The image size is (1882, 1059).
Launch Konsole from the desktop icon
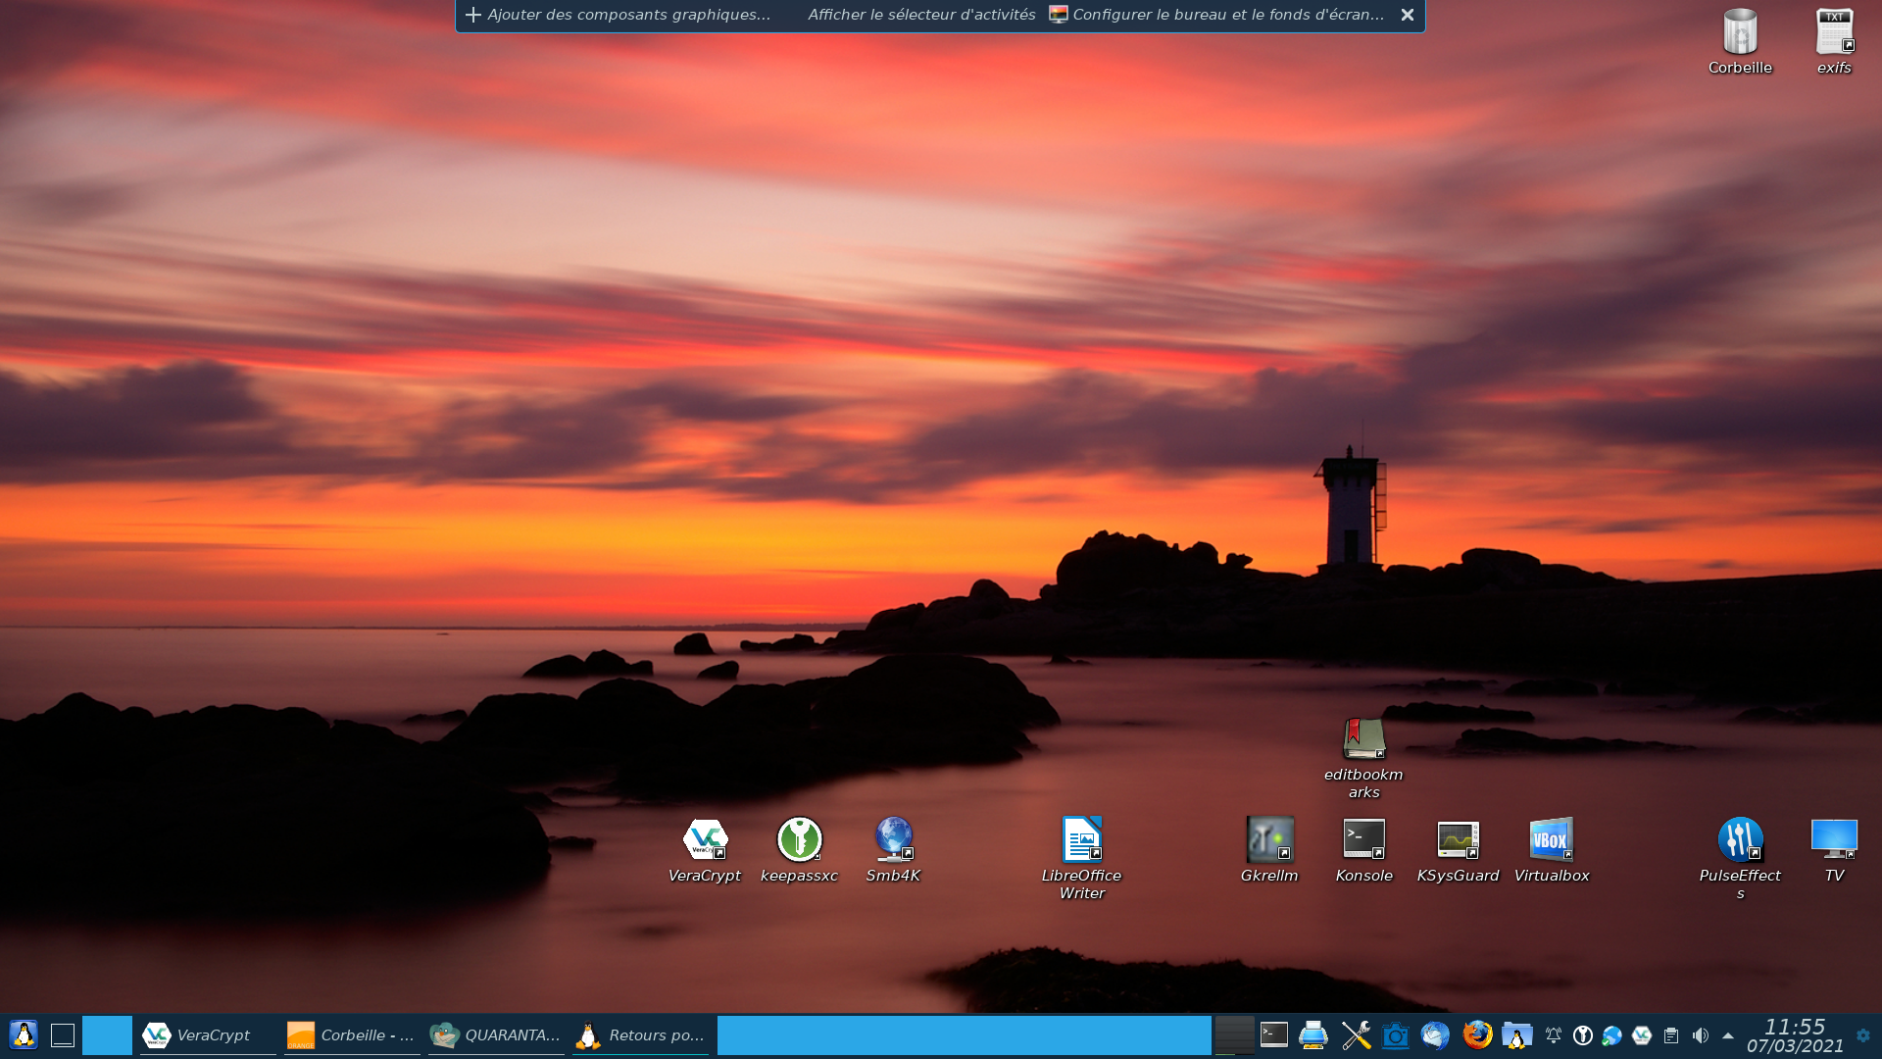pos(1363,850)
